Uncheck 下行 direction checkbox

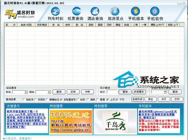coord(117,100)
